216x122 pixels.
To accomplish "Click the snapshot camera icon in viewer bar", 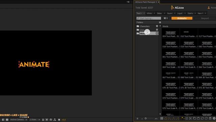I will pyautogui.click(x=51, y=120).
